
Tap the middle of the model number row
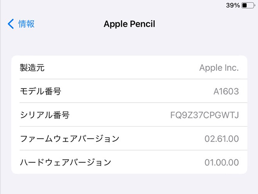129,91
